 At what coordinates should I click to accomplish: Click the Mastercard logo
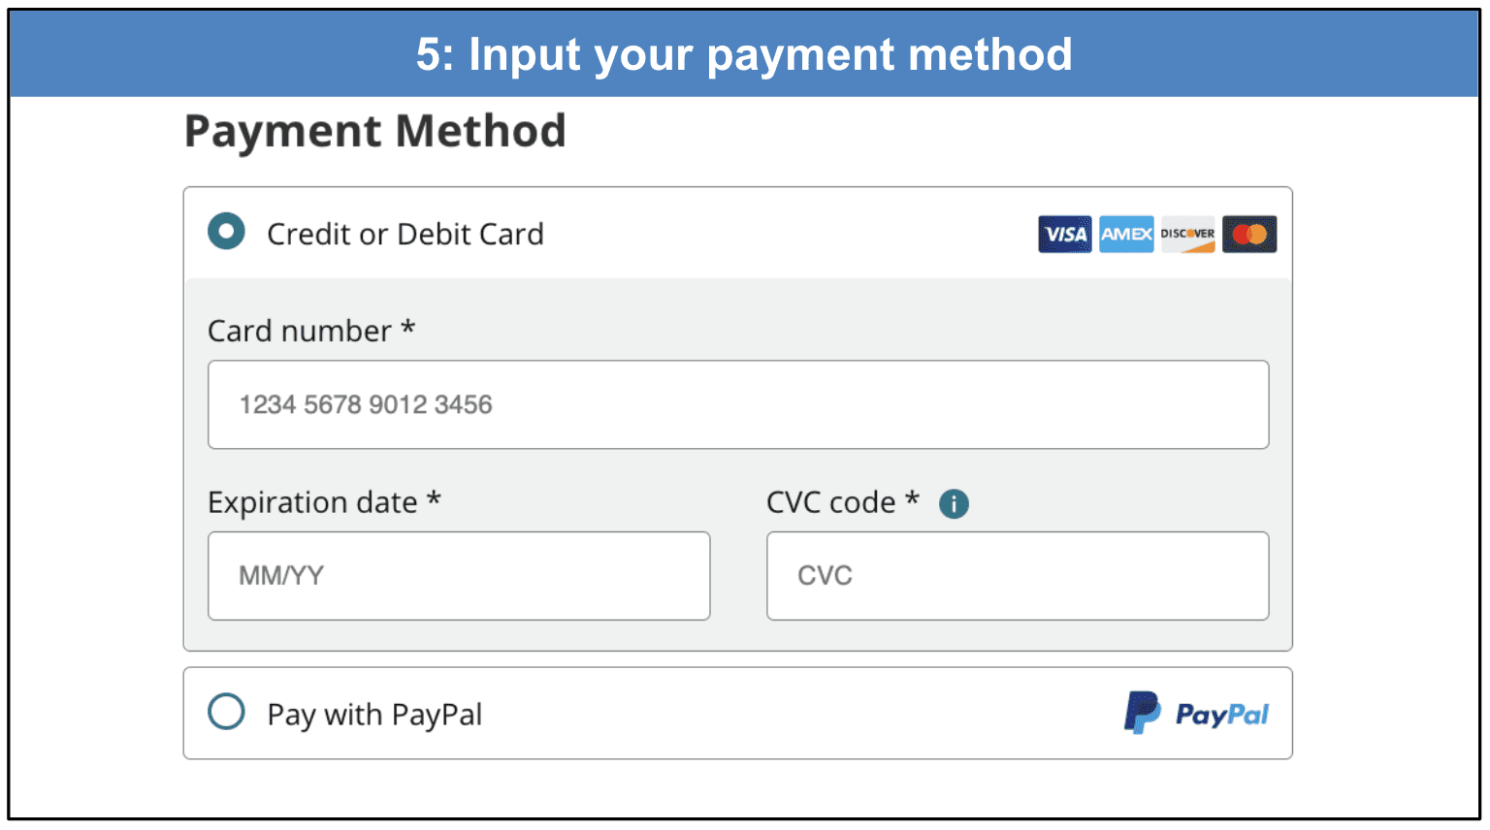pos(1249,234)
